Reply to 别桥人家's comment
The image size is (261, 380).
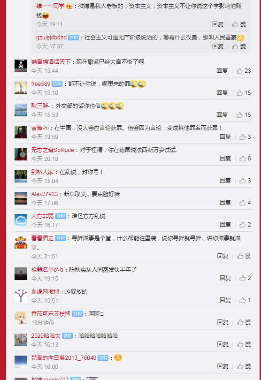click(x=225, y=181)
